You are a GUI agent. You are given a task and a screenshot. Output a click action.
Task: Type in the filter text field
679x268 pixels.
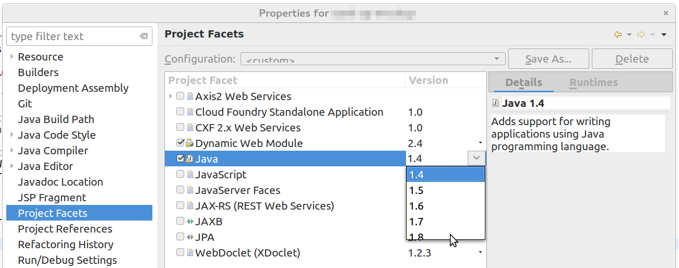(73, 36)
